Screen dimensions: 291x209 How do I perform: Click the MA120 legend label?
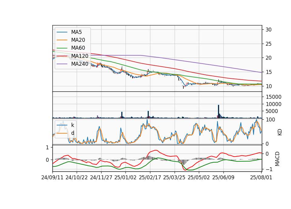coord(80,56)
